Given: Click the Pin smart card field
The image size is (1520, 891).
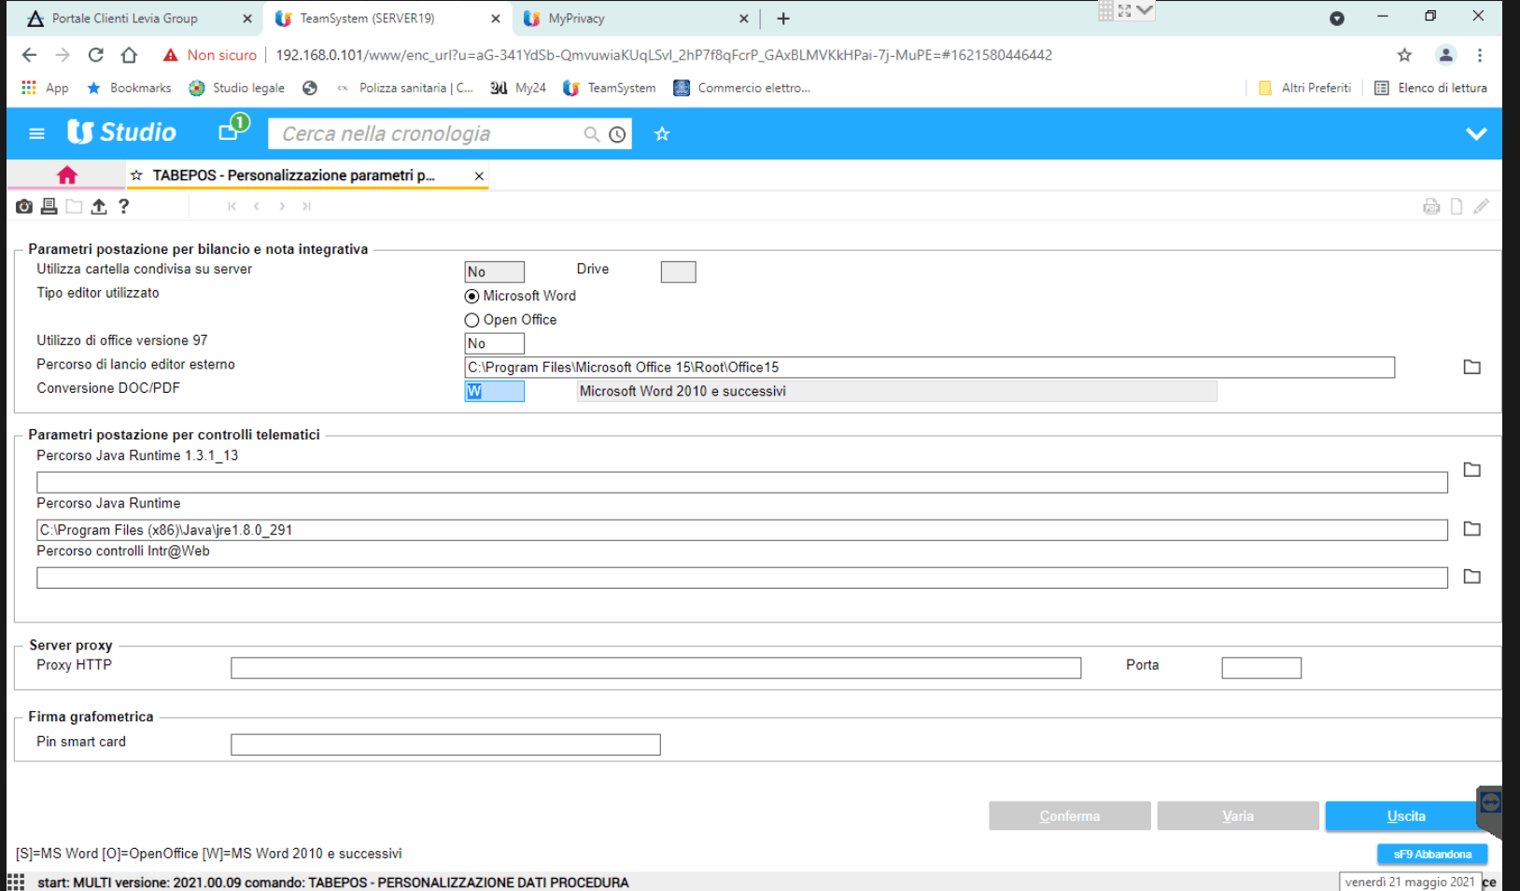Looking at the screenshot, I should pyautogui.click(x=445, y=745).
